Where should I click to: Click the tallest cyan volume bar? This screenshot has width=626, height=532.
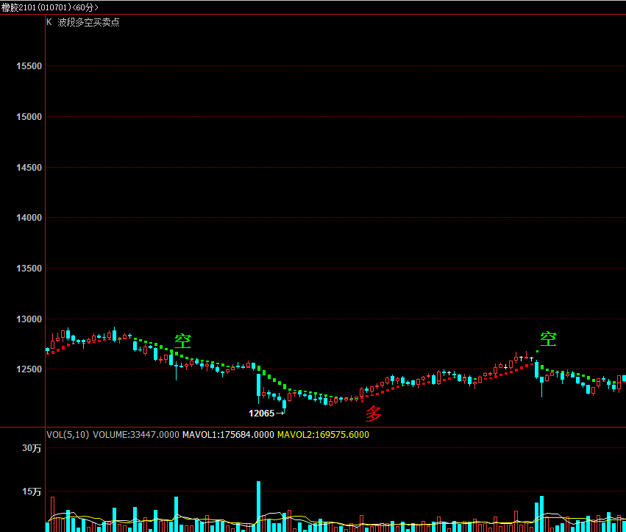(x=259, y=506)
